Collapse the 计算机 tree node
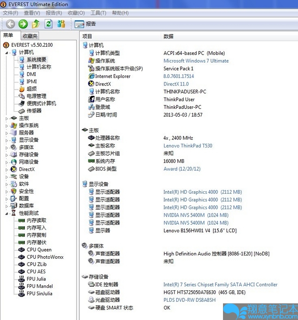 (x=7, y=53)
